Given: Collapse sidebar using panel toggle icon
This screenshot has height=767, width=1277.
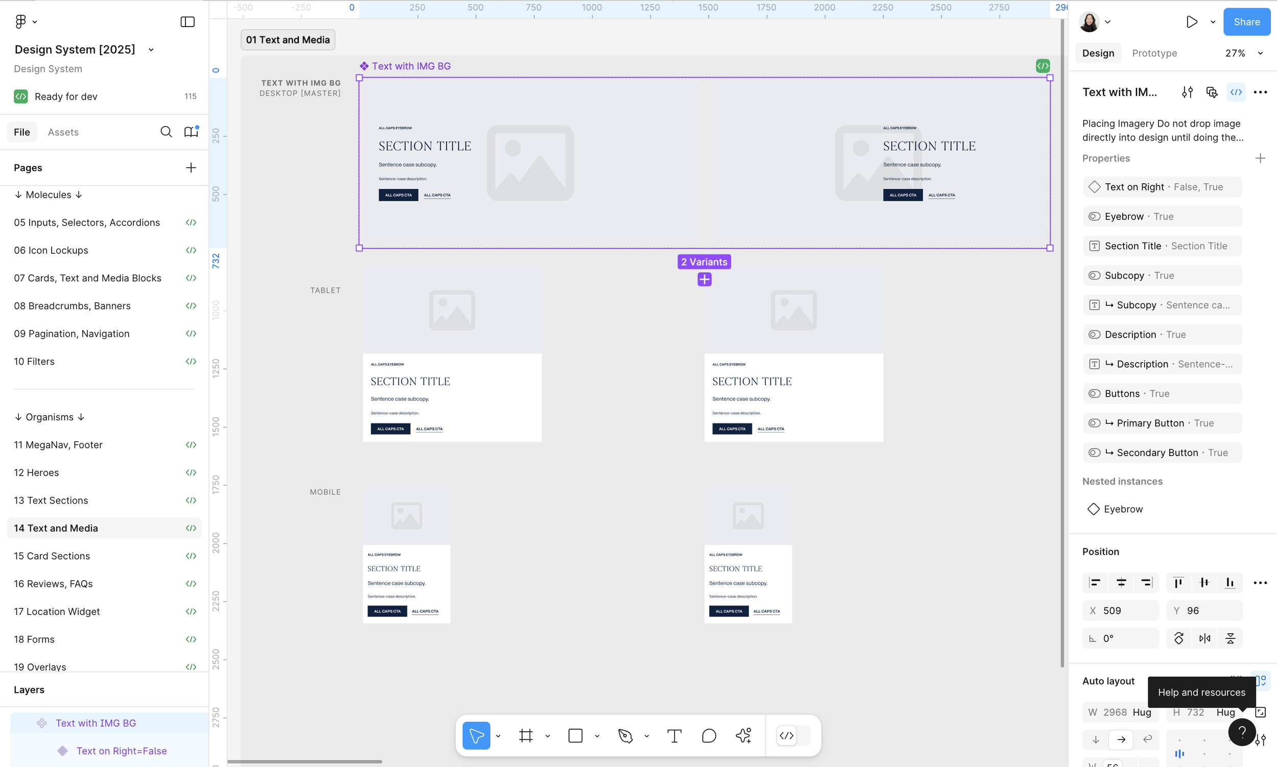Looking at the screenshot, I should click(x=187, y=22).
